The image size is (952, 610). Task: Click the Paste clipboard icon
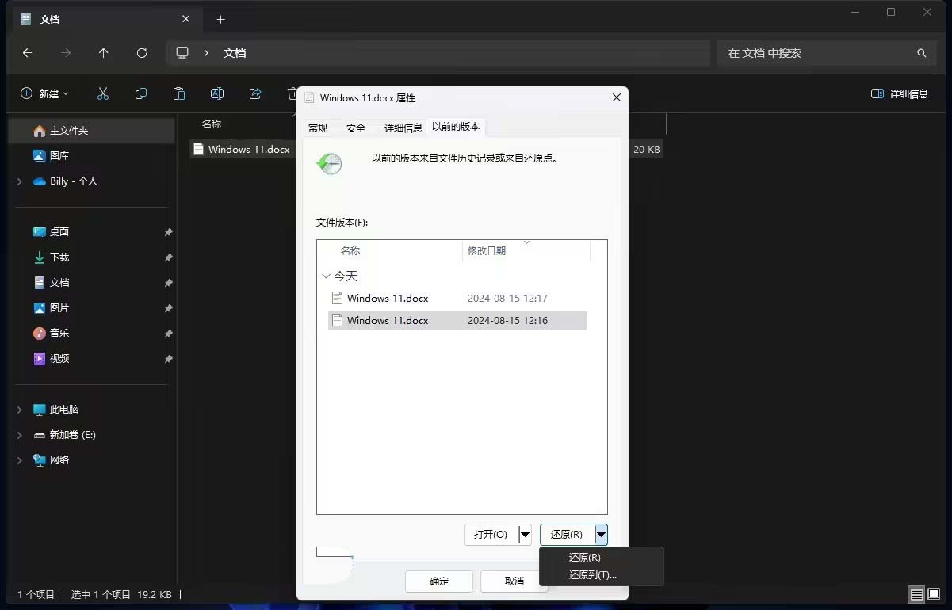point(179,93)
